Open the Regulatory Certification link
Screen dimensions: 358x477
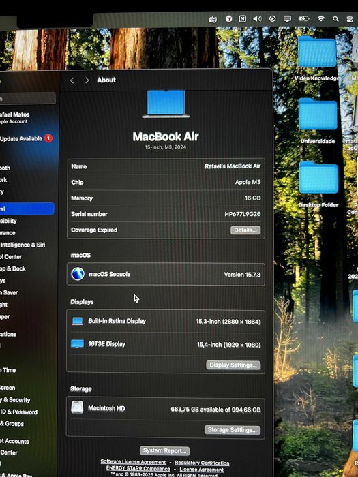click(202, 463)
